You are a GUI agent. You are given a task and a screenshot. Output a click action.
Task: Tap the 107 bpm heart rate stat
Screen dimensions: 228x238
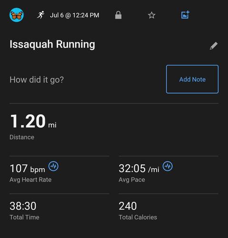coord(27,169)
